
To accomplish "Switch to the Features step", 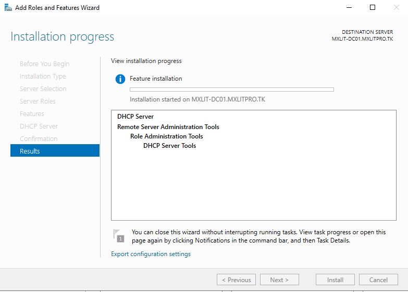I will (x=32, y=113).
